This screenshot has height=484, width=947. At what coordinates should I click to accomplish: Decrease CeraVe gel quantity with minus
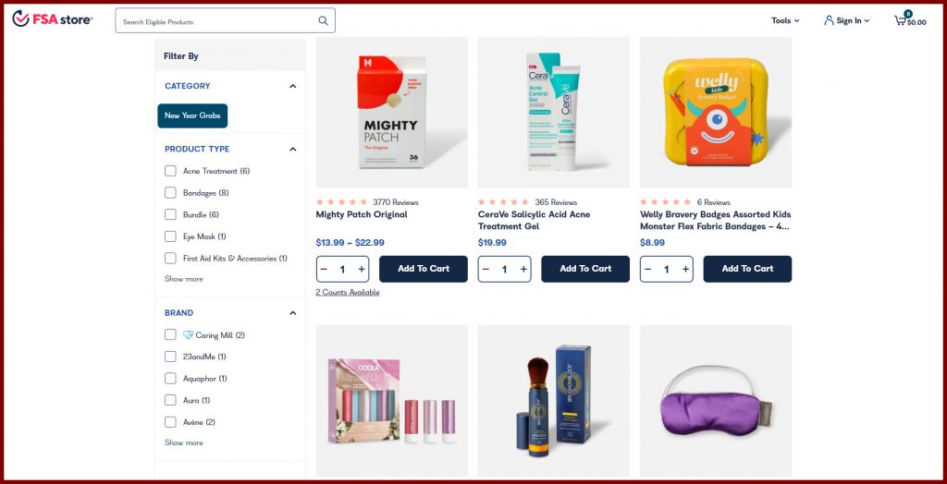[486, 269]
